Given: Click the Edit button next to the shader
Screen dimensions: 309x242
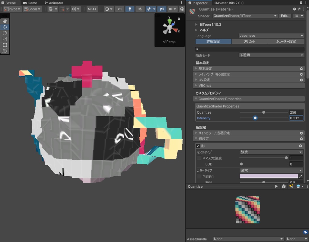Looking at the screenshot, I should (x=285, y=16).
